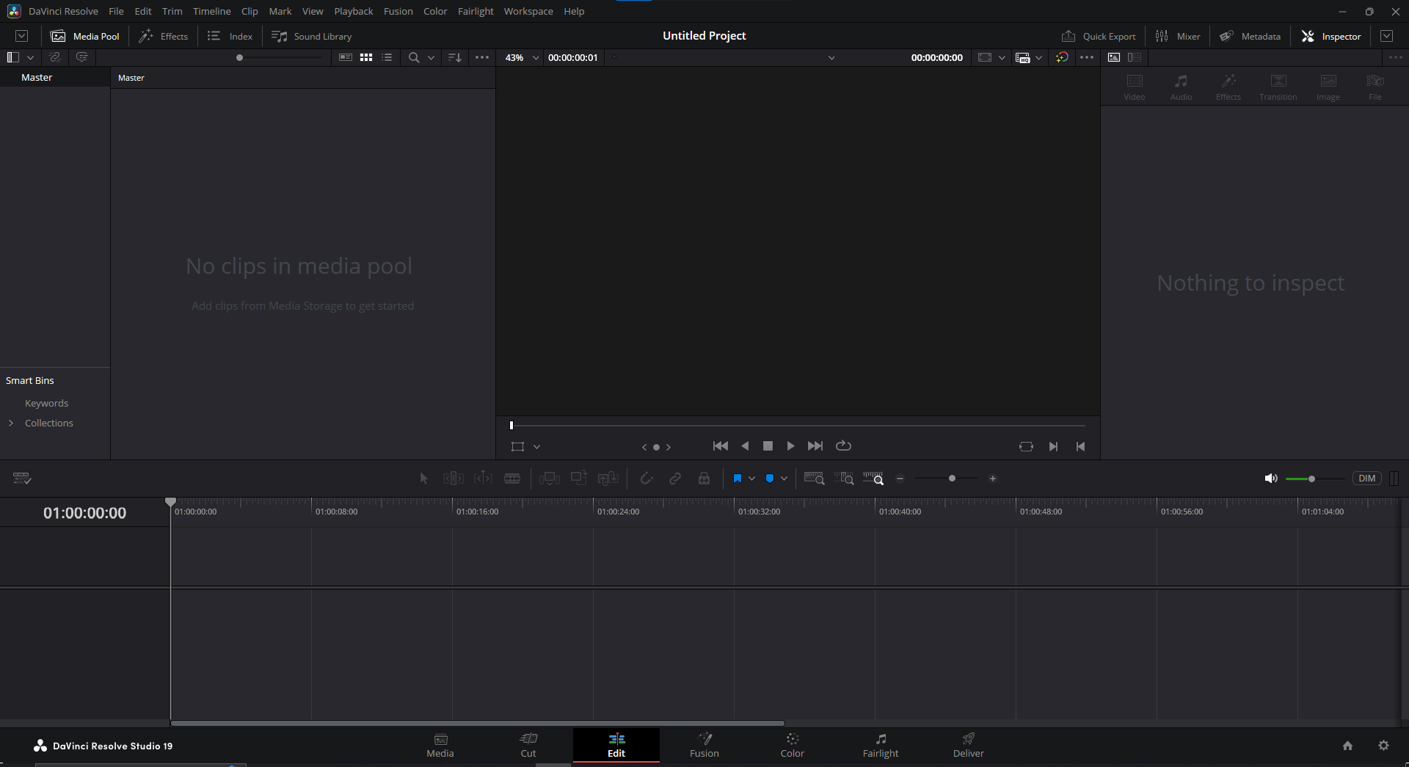Open the timeline selection dropdown in viewer
Screen dimensions: 1409x767
[x=831, y=57]
